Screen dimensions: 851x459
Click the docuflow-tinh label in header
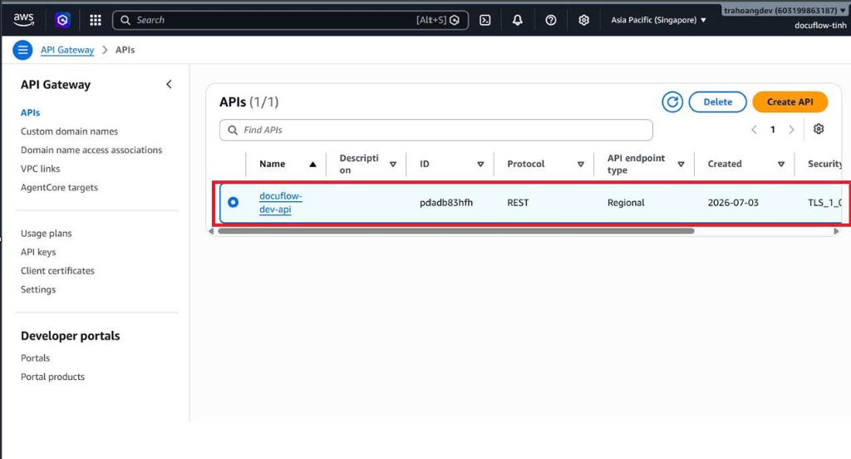(x=820, y=26)
